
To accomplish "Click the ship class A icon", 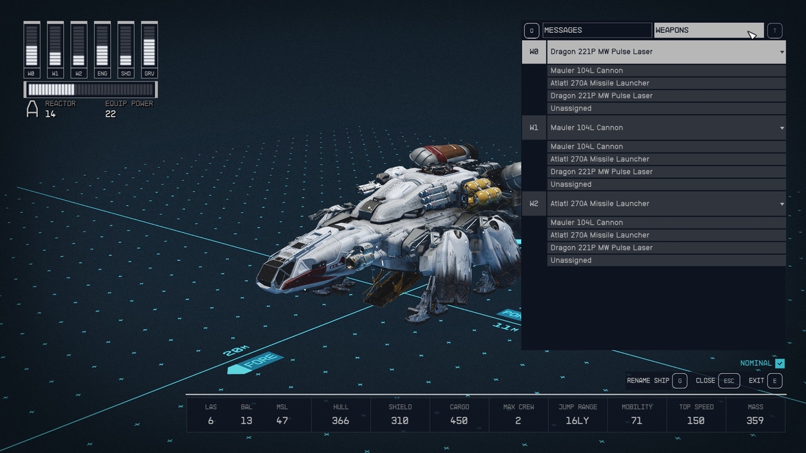I will [x=32, y=109].
